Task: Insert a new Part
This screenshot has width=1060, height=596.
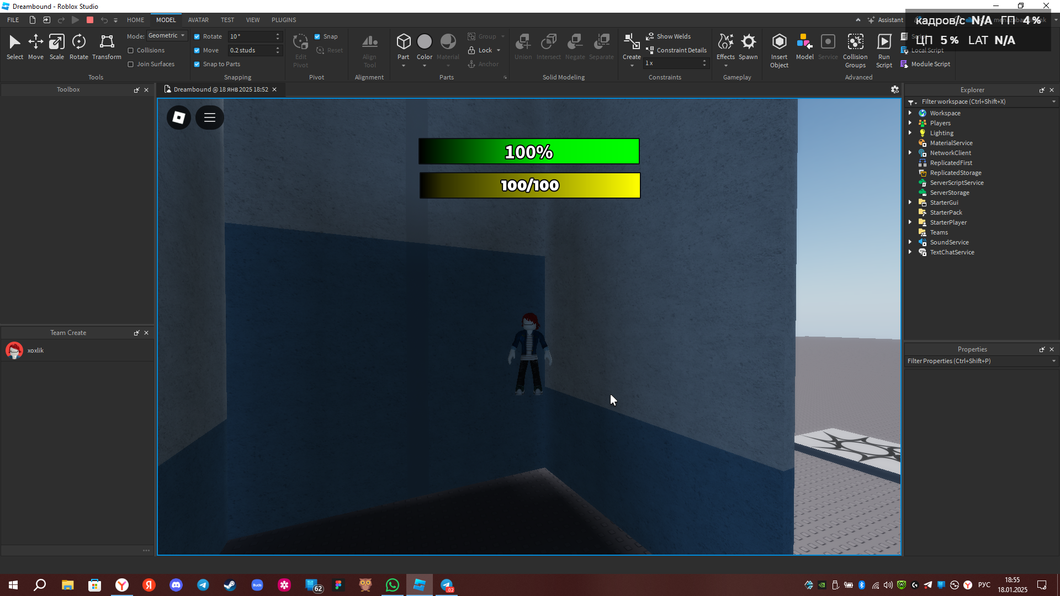Action: coord(404,42)
